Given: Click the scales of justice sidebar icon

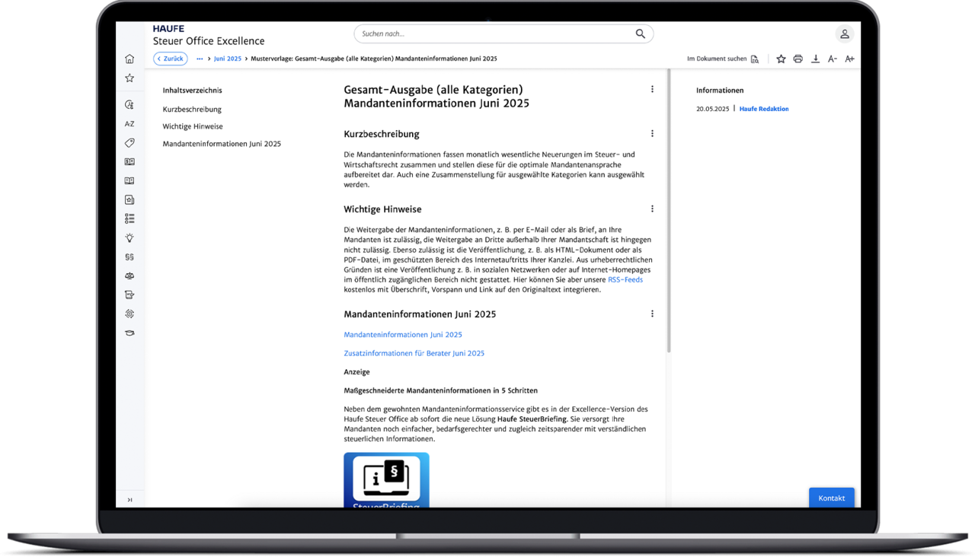Looking at the screenshot, I should click(x=129, y=275).
